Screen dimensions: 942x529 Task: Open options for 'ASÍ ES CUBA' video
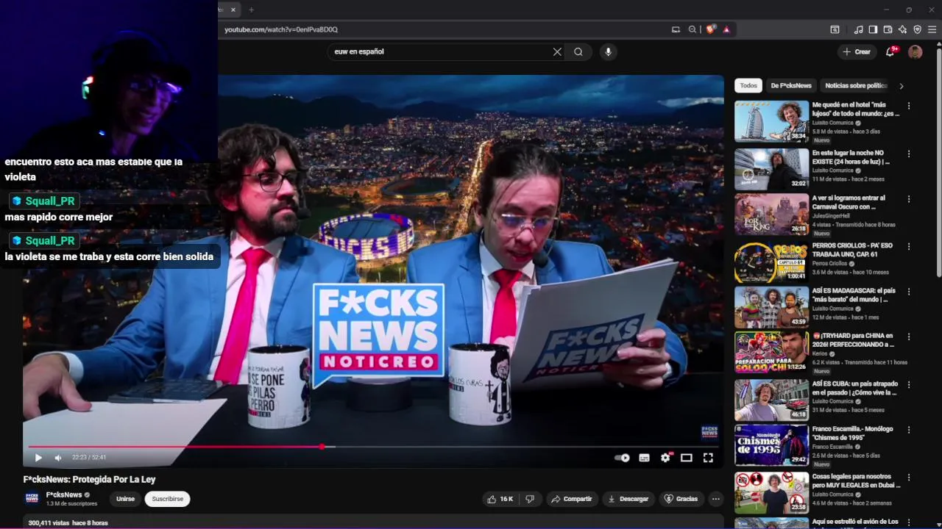[x=909, y=384]
